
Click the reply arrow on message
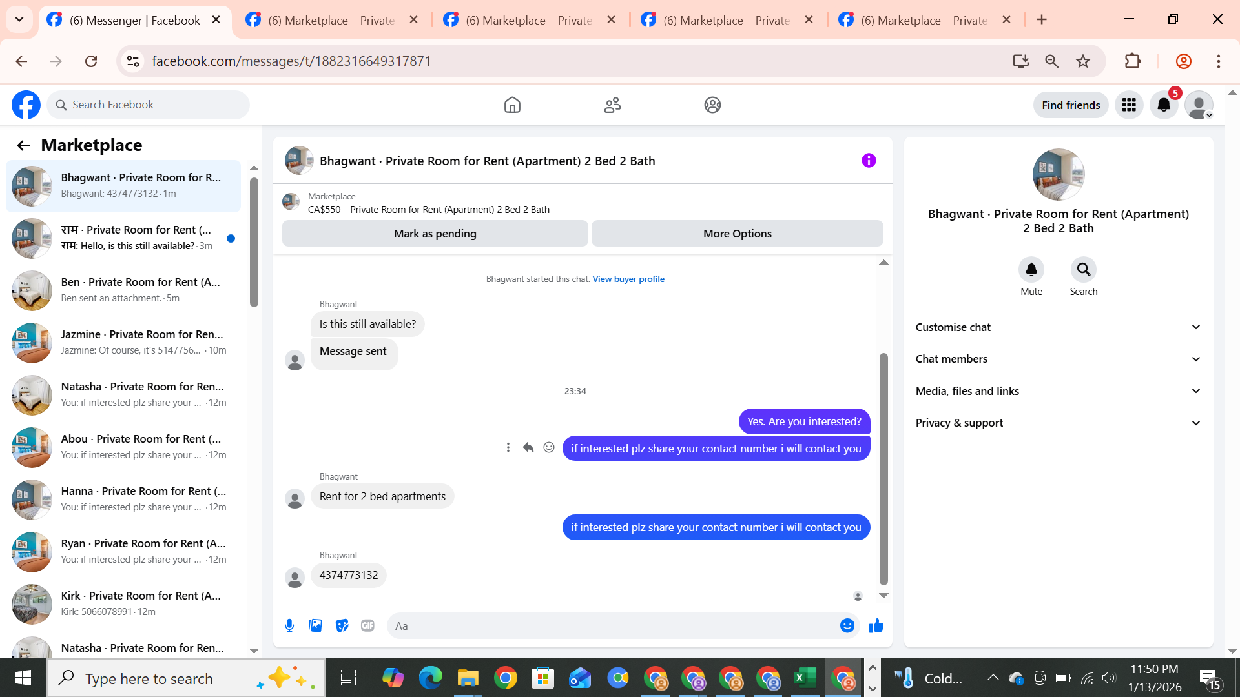tap(528, 447)
